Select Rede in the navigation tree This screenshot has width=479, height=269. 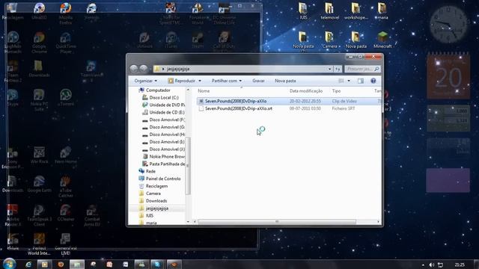(x=147, y=171)
